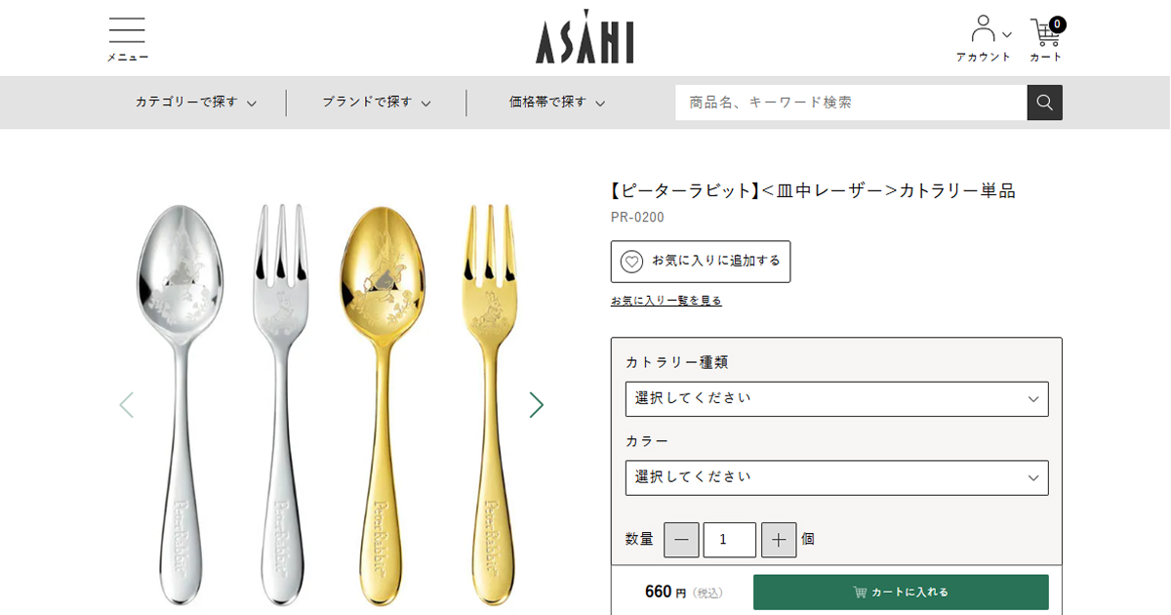
Task: Open カテゴリーで探す menu
Action: point(196,102)
